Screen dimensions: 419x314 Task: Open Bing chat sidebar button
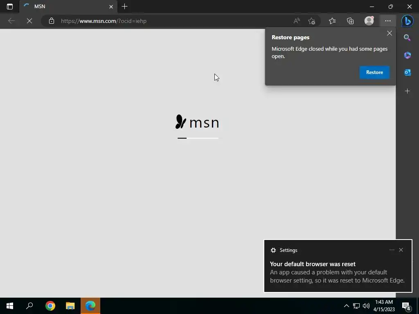coord(407,21)
